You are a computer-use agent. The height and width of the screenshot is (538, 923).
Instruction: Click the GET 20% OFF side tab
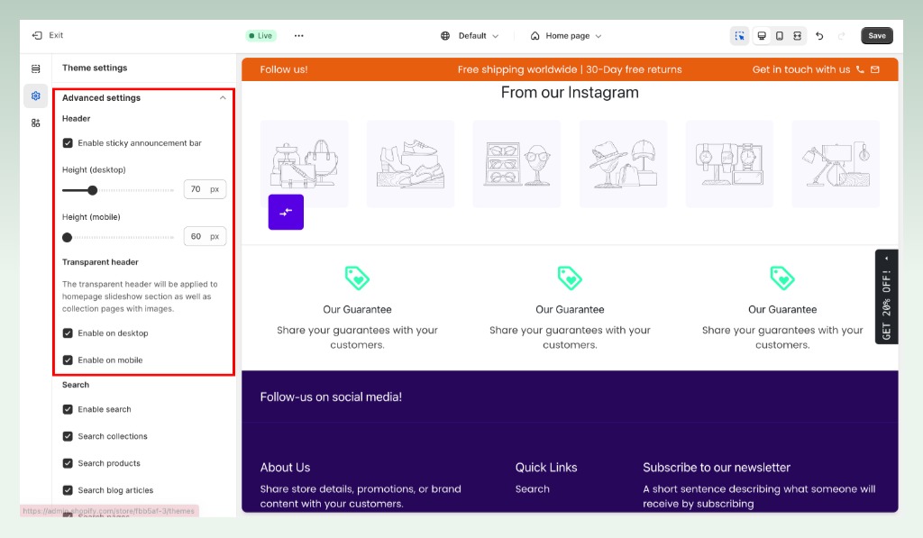[887, 296]
